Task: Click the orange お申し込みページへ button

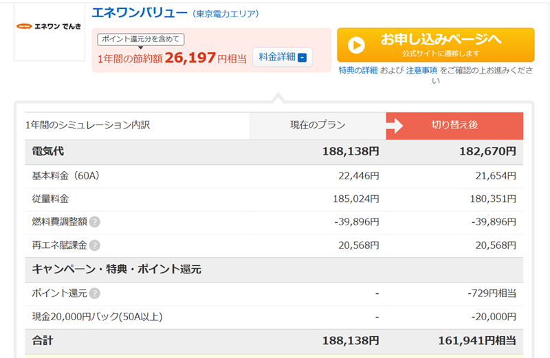Action: point(436,45)
